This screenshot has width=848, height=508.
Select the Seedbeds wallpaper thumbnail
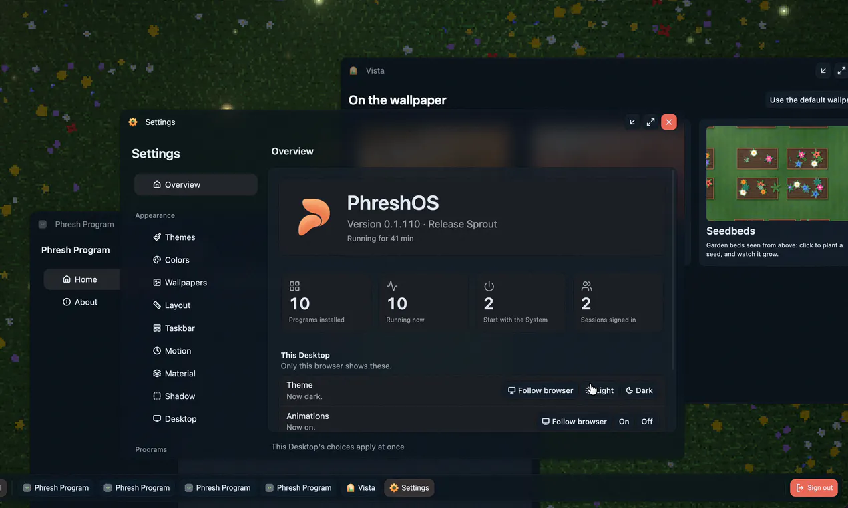coord(777,173)
